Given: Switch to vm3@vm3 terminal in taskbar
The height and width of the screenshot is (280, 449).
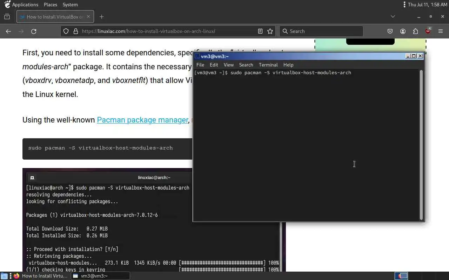Looking at the screenshot, I should [100, 276].
